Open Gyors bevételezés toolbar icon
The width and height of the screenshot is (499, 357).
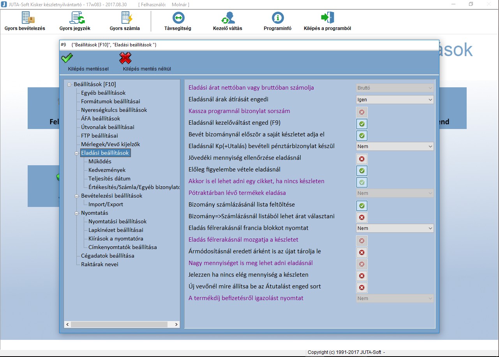tap(25, 18)
